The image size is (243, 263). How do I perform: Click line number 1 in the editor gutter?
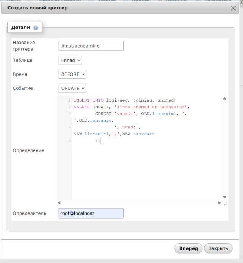pos(69,100)
